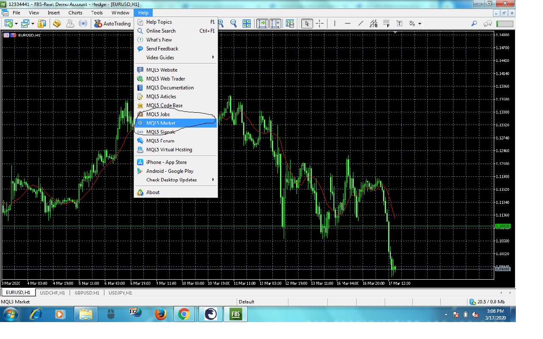
Task: Open the MQL5 Signals menu item
Action: (x=176, y=132)
